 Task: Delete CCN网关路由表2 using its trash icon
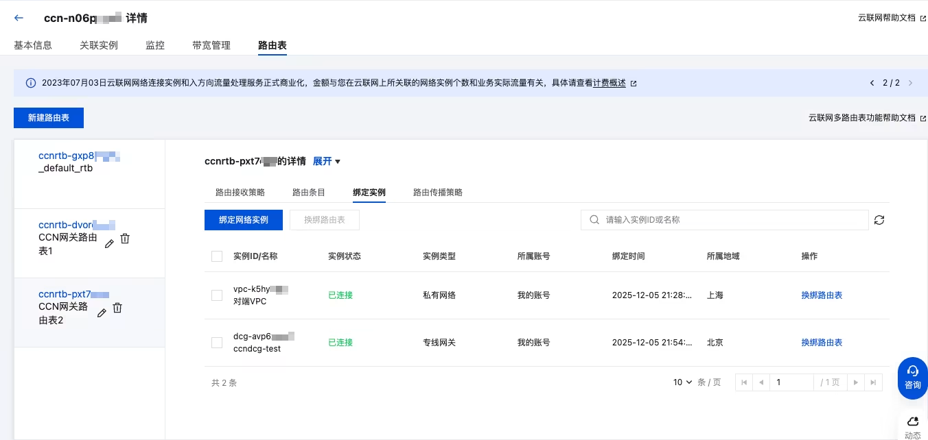[117, 308]
